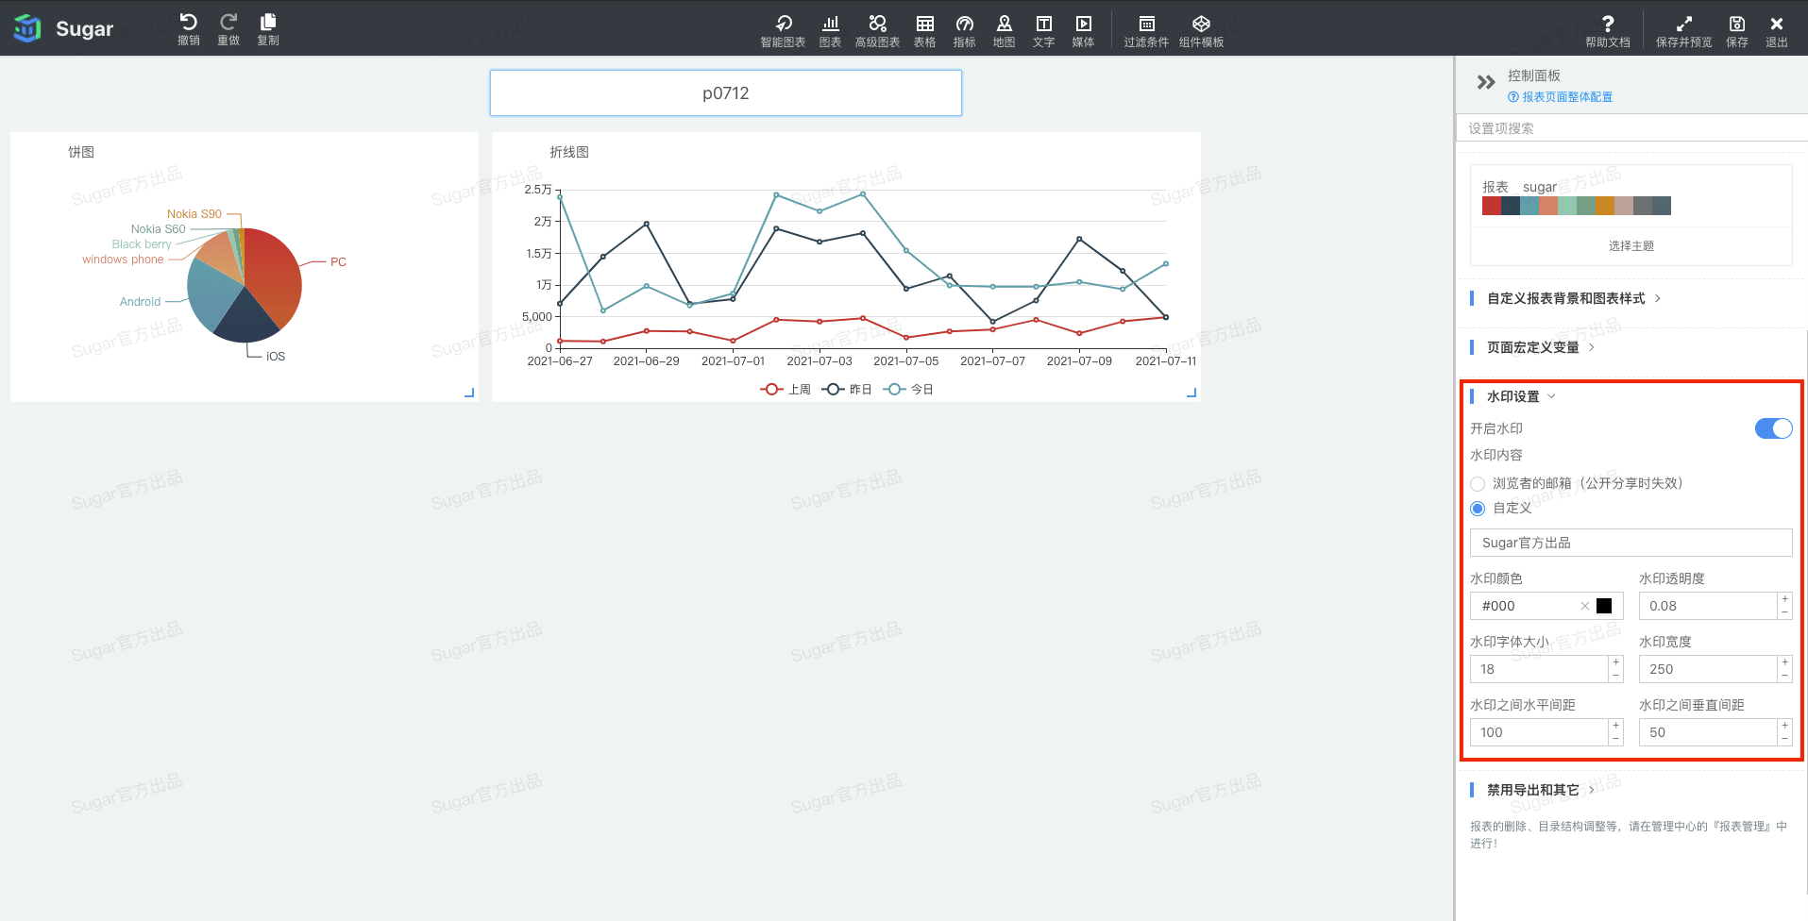Add filter conditions (过滤条件)
Viewport: 1808px width, 921px height.
pos(1146,31)
